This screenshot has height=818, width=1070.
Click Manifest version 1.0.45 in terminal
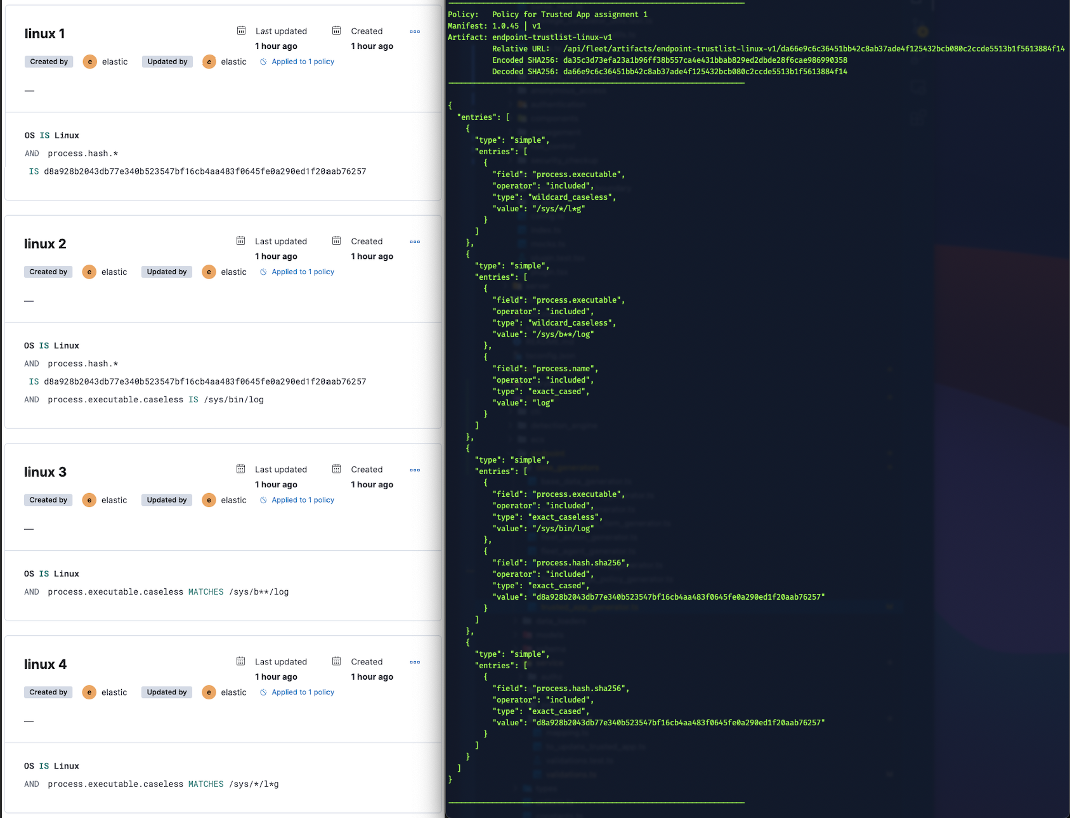click(x=506, y=26)
